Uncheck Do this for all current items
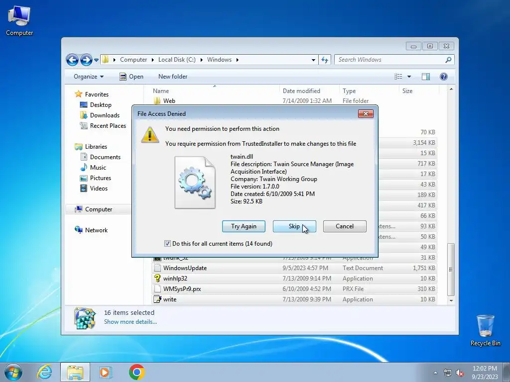510x382 pixels. point(167,244)
